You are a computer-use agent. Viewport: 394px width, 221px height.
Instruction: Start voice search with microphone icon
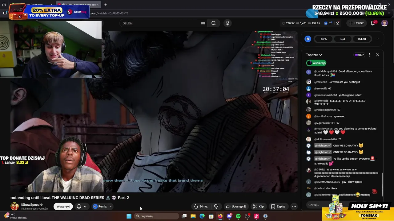227,23
